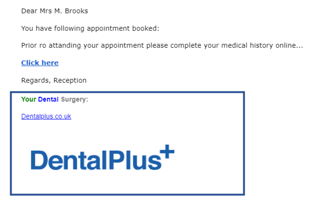Image resolution: width=313 pixels, height=223 pixels.
Task: Click the "Dear Mrs M. Brooks" greeting
Action: click(x=54, y=11)
